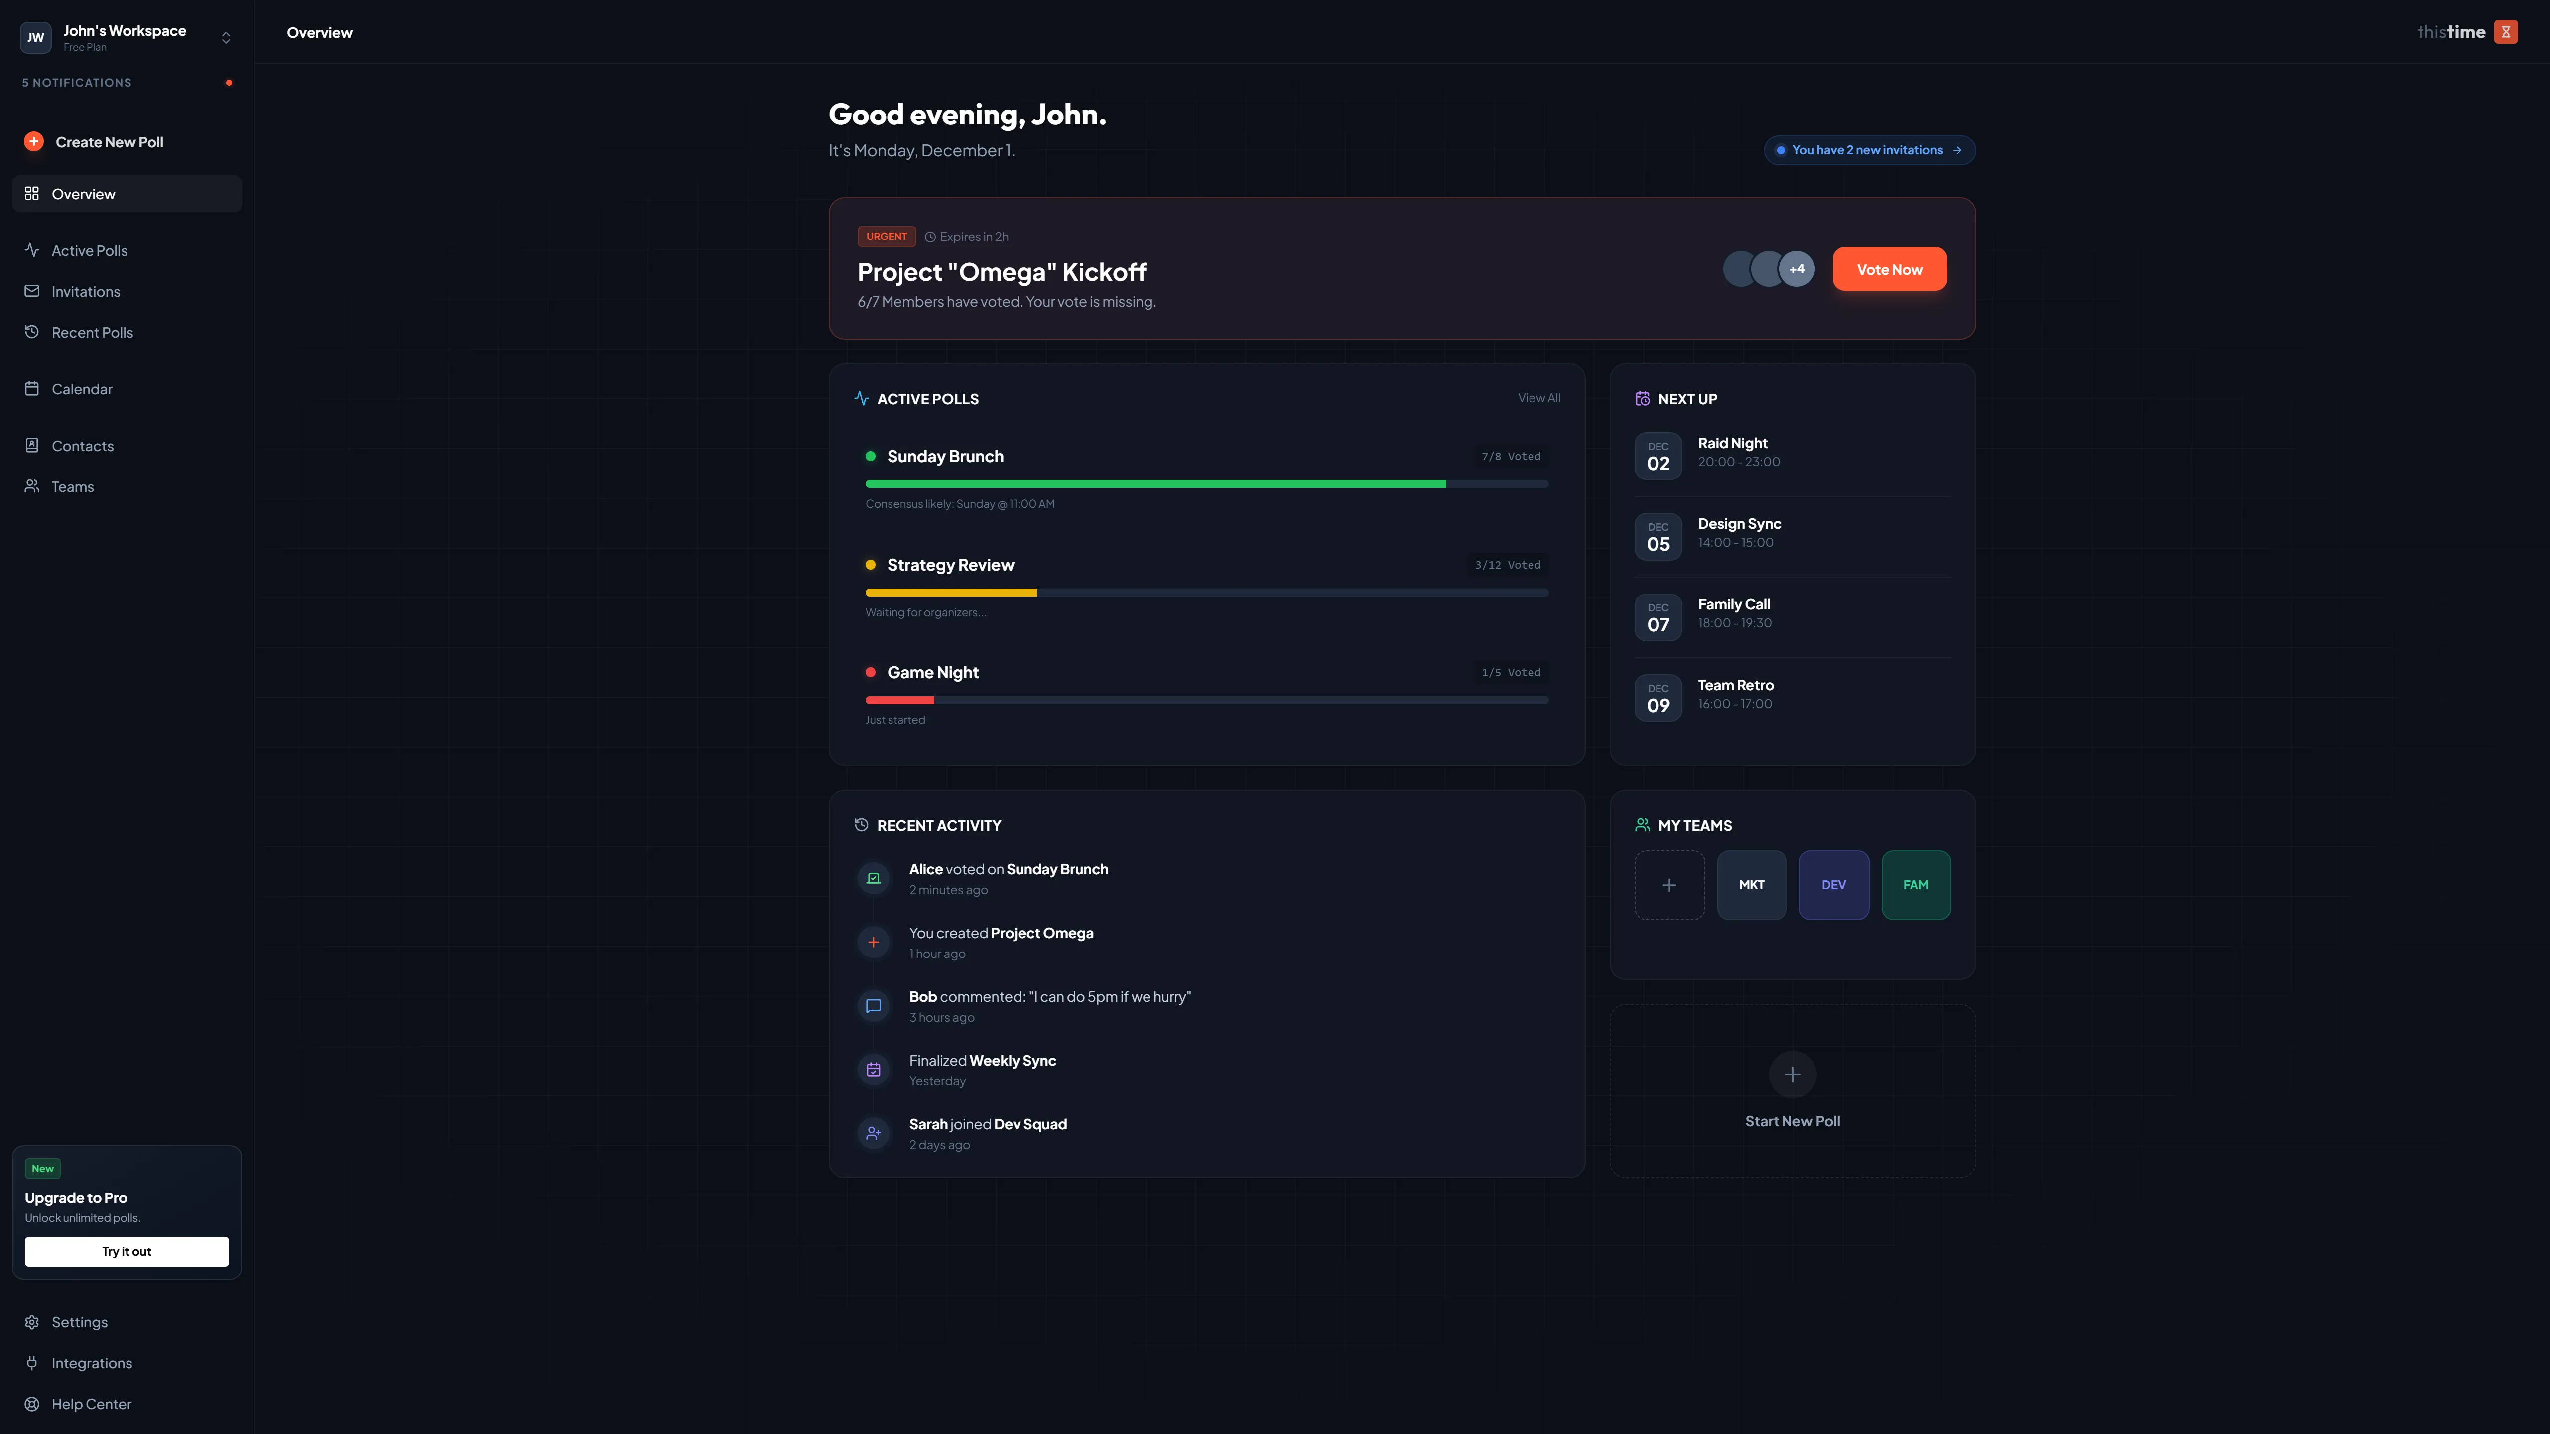Open the Calendar page
Viewport: 2550px width, 1434px height.
127,389
